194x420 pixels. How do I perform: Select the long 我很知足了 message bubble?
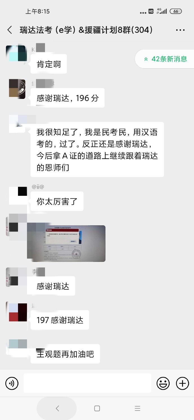[x=97, y=149]
